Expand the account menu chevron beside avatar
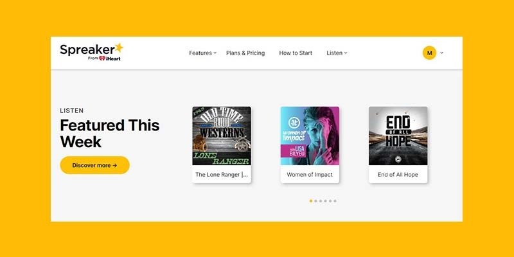This screenshot has width=514, height=257. [x=441, y=53]
